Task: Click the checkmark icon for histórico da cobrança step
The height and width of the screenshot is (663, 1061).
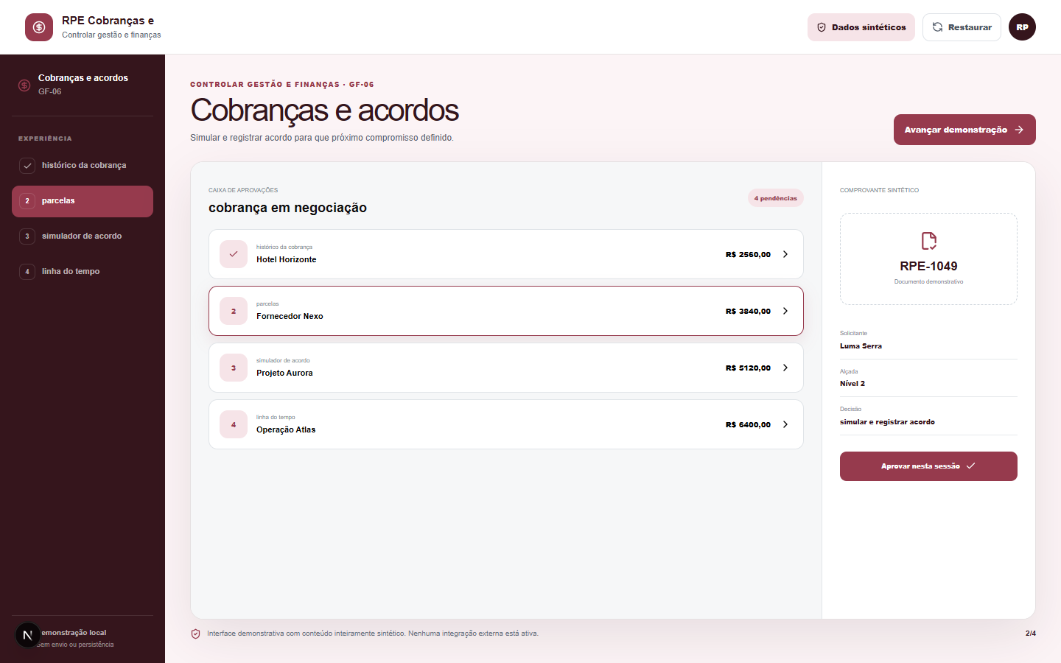Action: click(27, 166)
